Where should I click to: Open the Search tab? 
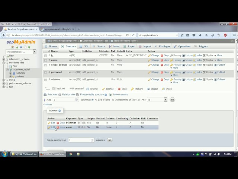coord(99,46)
